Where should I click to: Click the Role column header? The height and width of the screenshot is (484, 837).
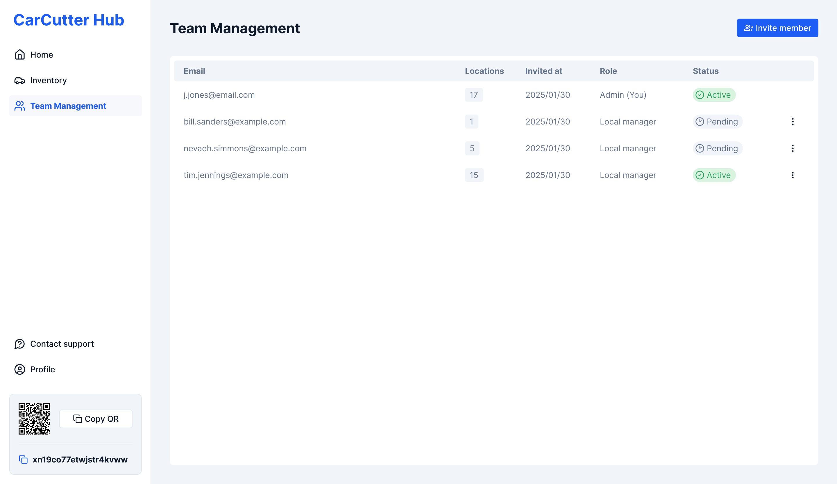click(x=608, y=71)
